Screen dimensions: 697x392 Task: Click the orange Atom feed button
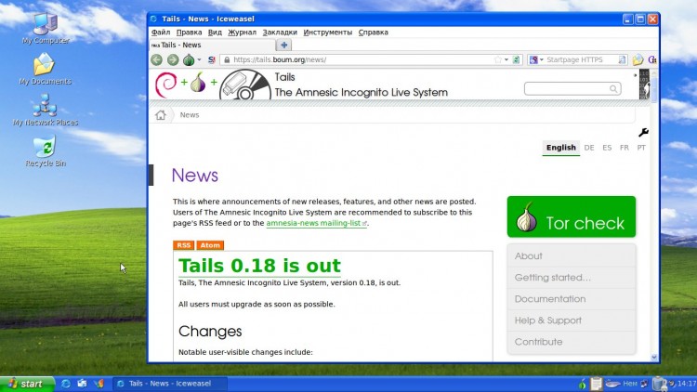pos(210,245)
